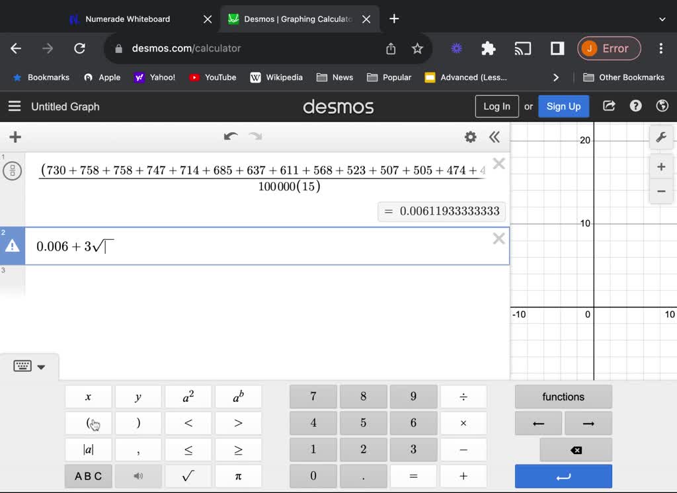
Task: Select the Desmos Graphing Calculator tab
Action: (x=298, y=19)
